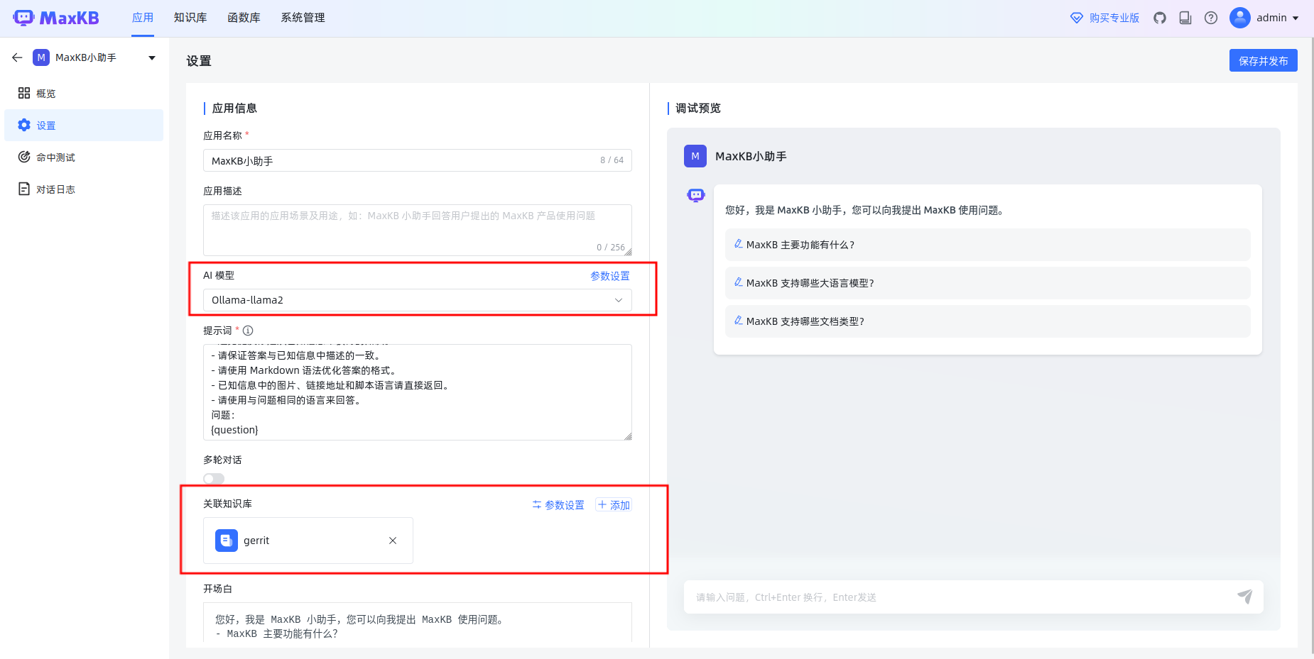The image size is (1314, 659).
Task: Open 对话日志 in sidebar
Action: pos(84,189)
